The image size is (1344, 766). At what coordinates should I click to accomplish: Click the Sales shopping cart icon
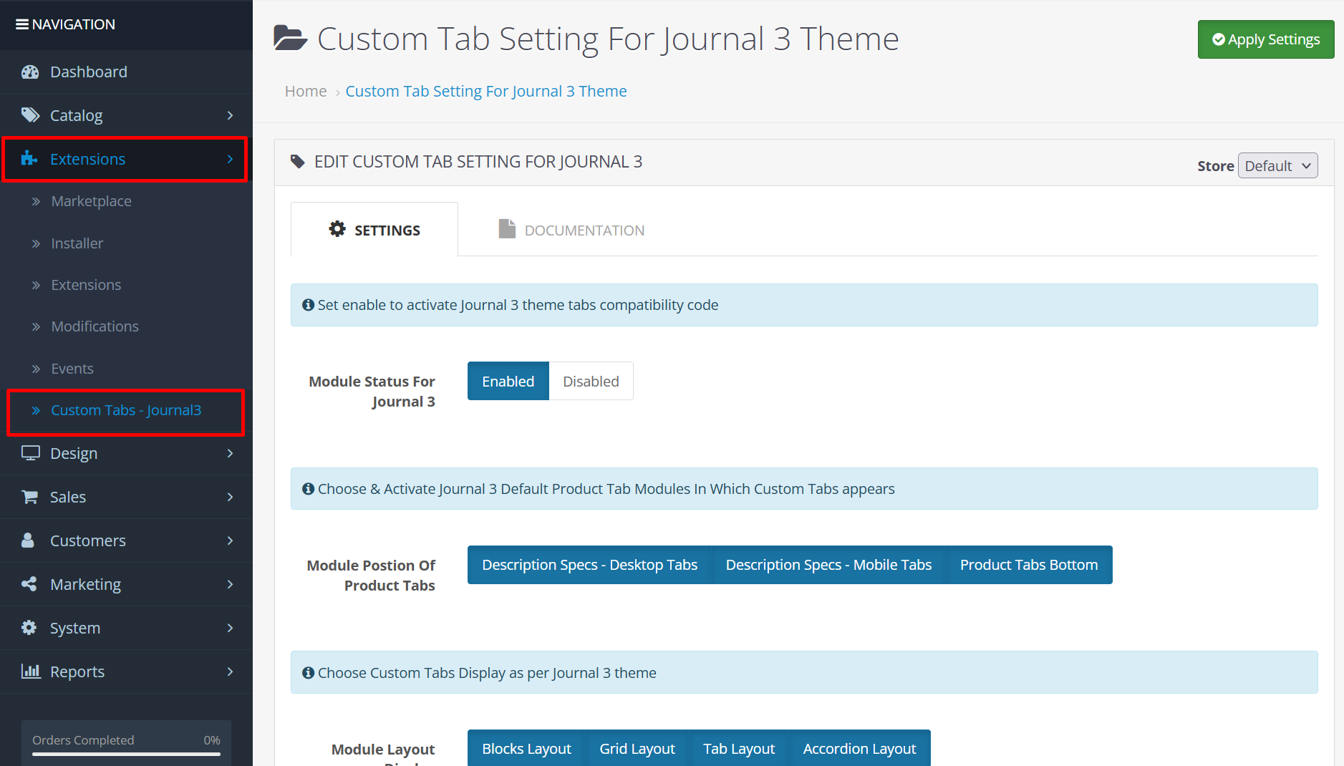(x=30, y=497)
